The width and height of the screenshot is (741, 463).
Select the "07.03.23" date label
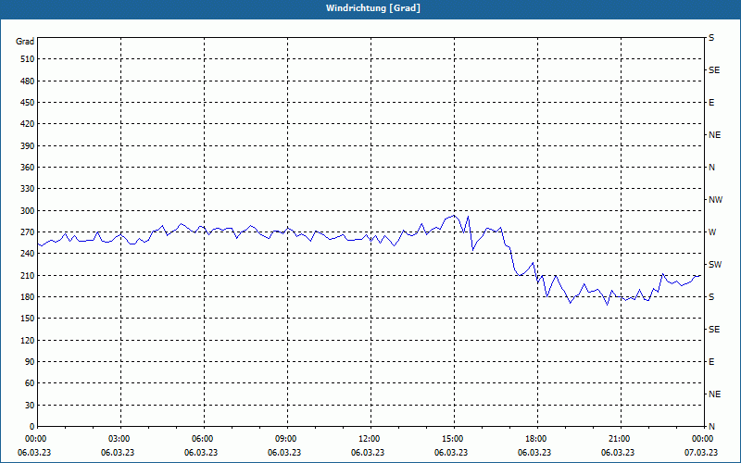point(701,453)
